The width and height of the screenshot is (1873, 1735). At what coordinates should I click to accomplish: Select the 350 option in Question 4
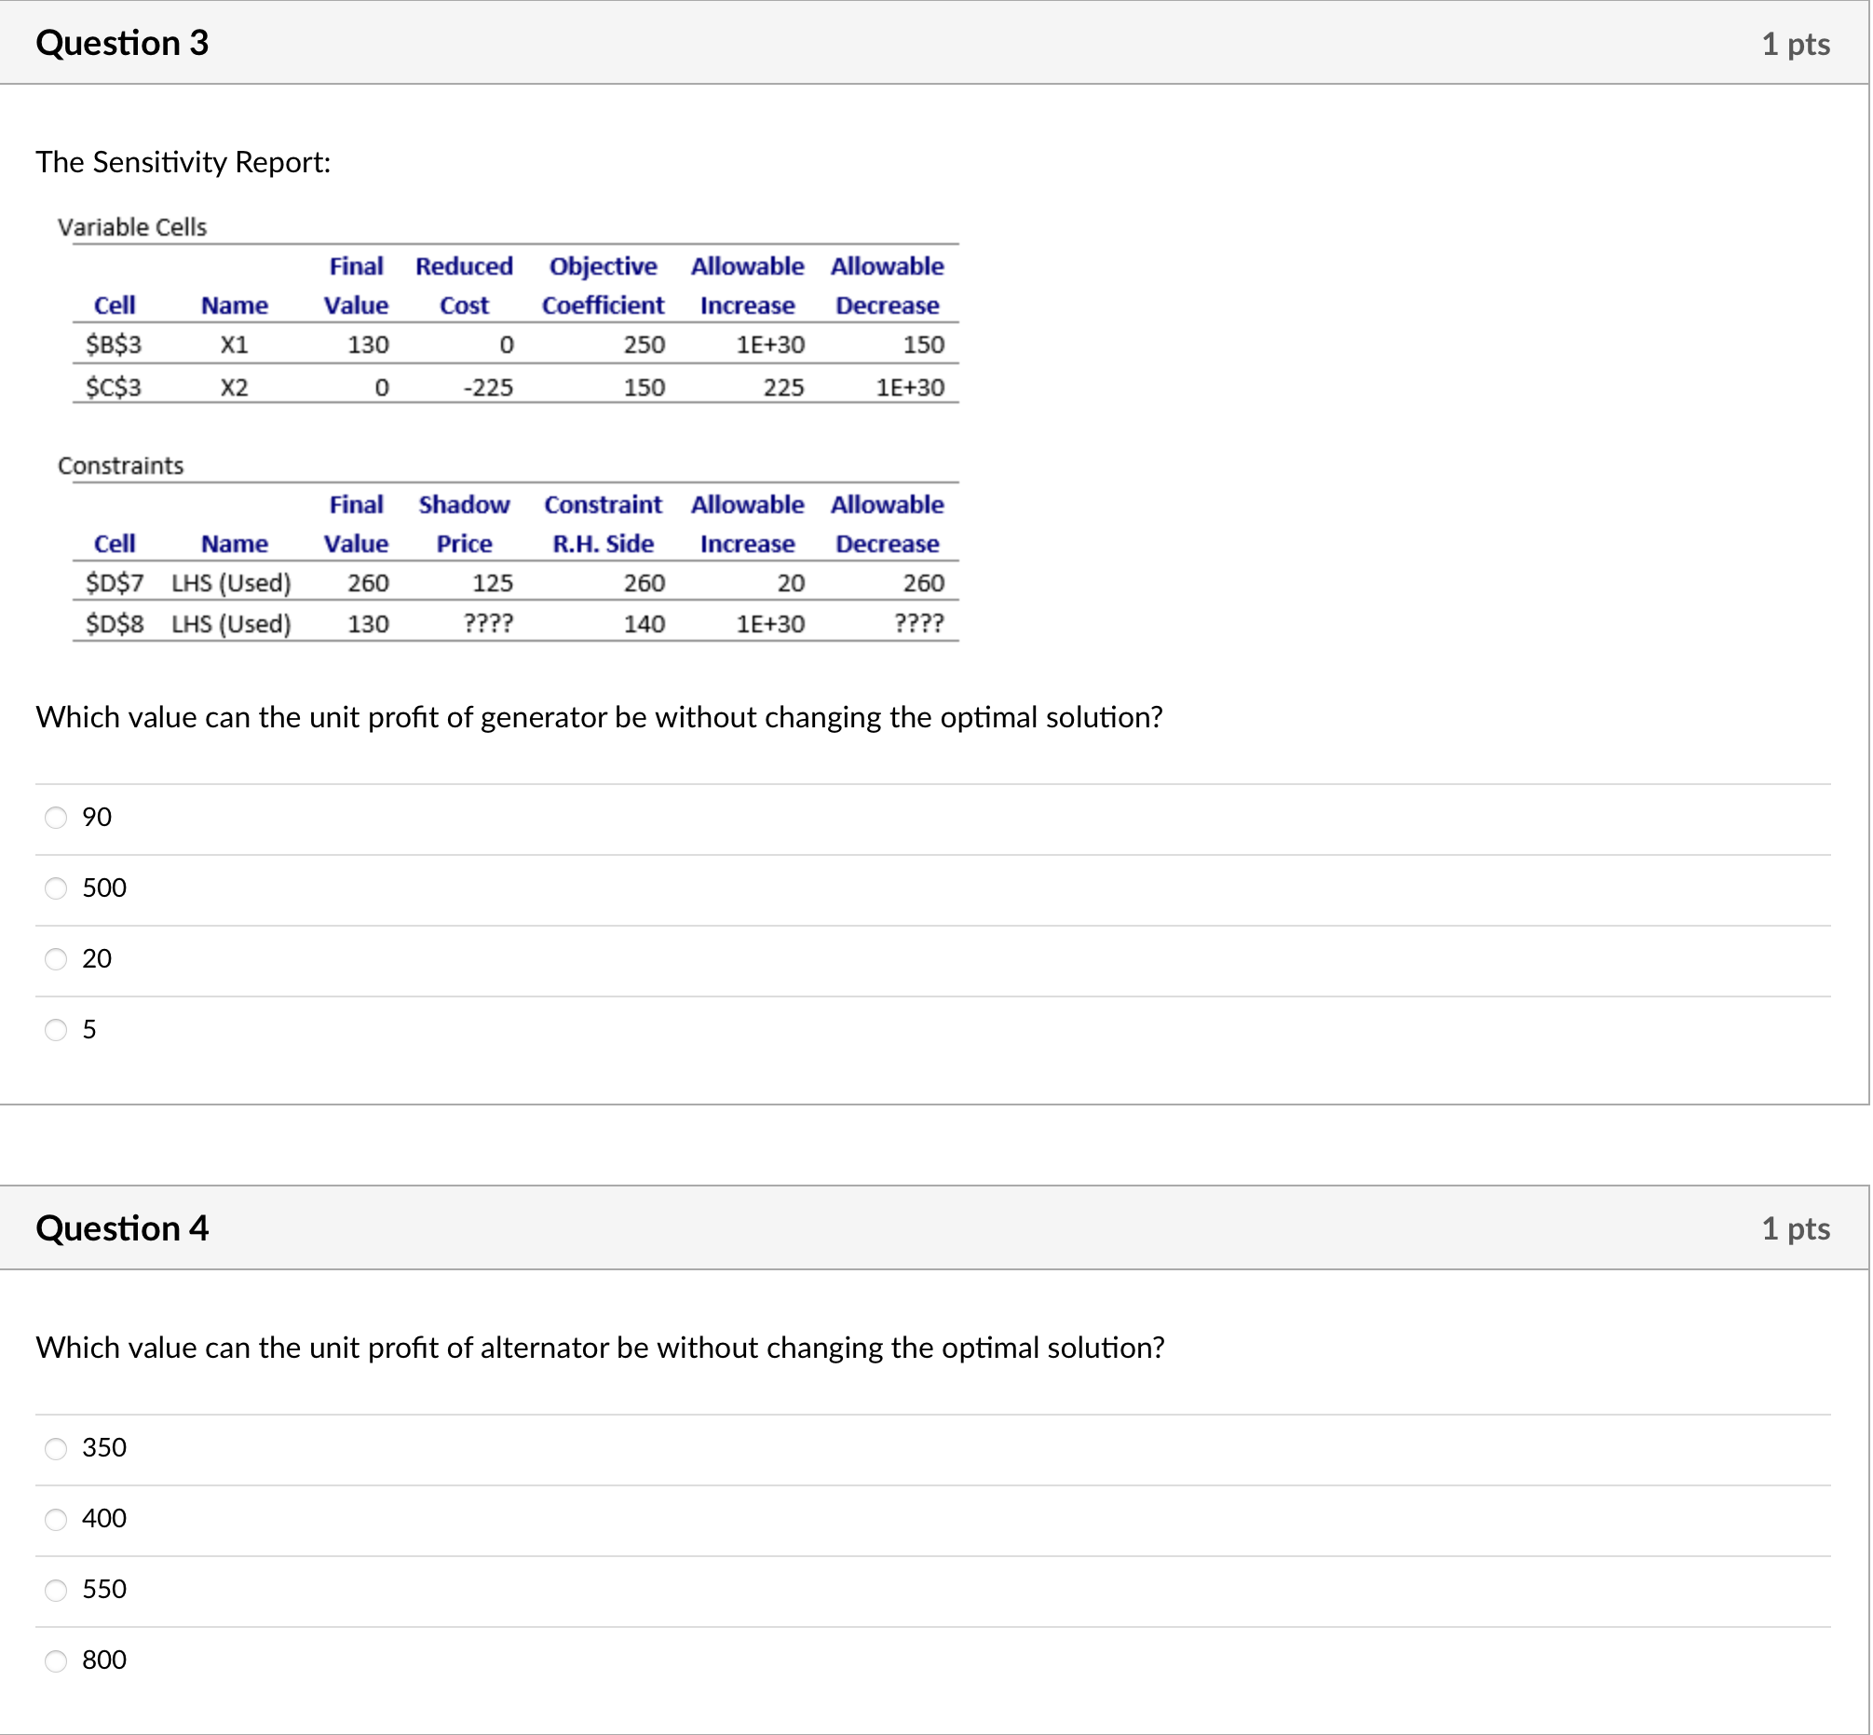pos(56,1449)
